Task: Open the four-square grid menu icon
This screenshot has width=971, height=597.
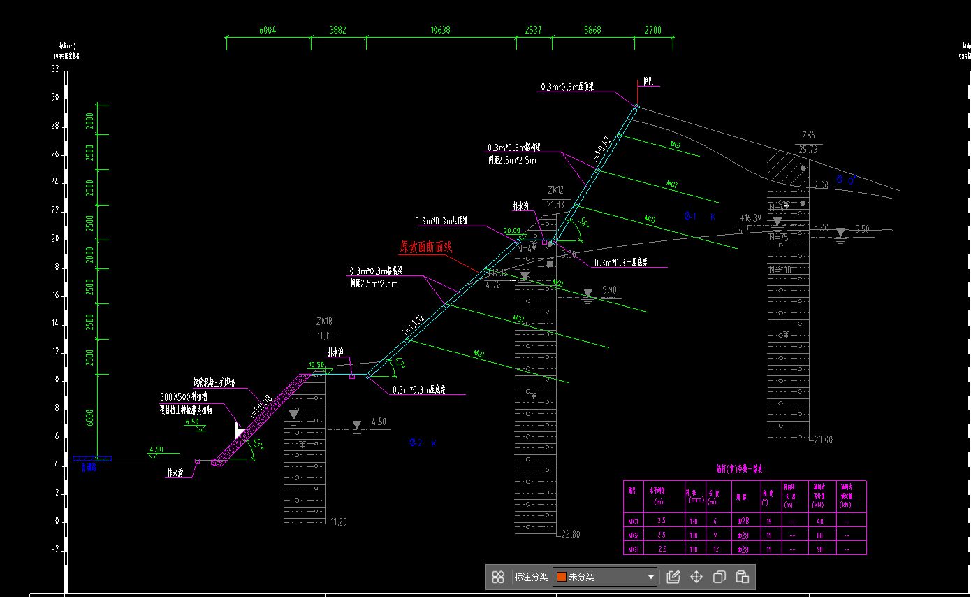Action: pos(498,577)
